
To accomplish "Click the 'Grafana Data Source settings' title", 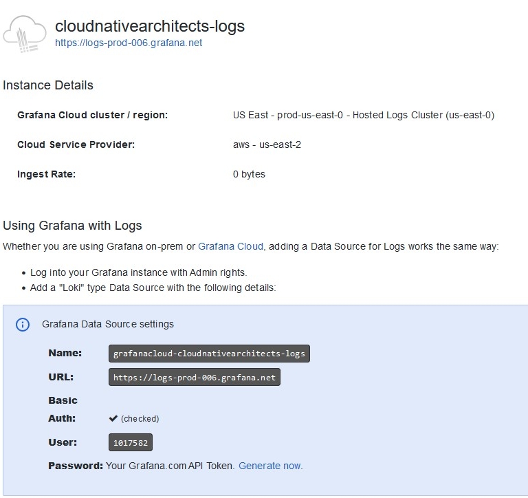I will [108, 324].
